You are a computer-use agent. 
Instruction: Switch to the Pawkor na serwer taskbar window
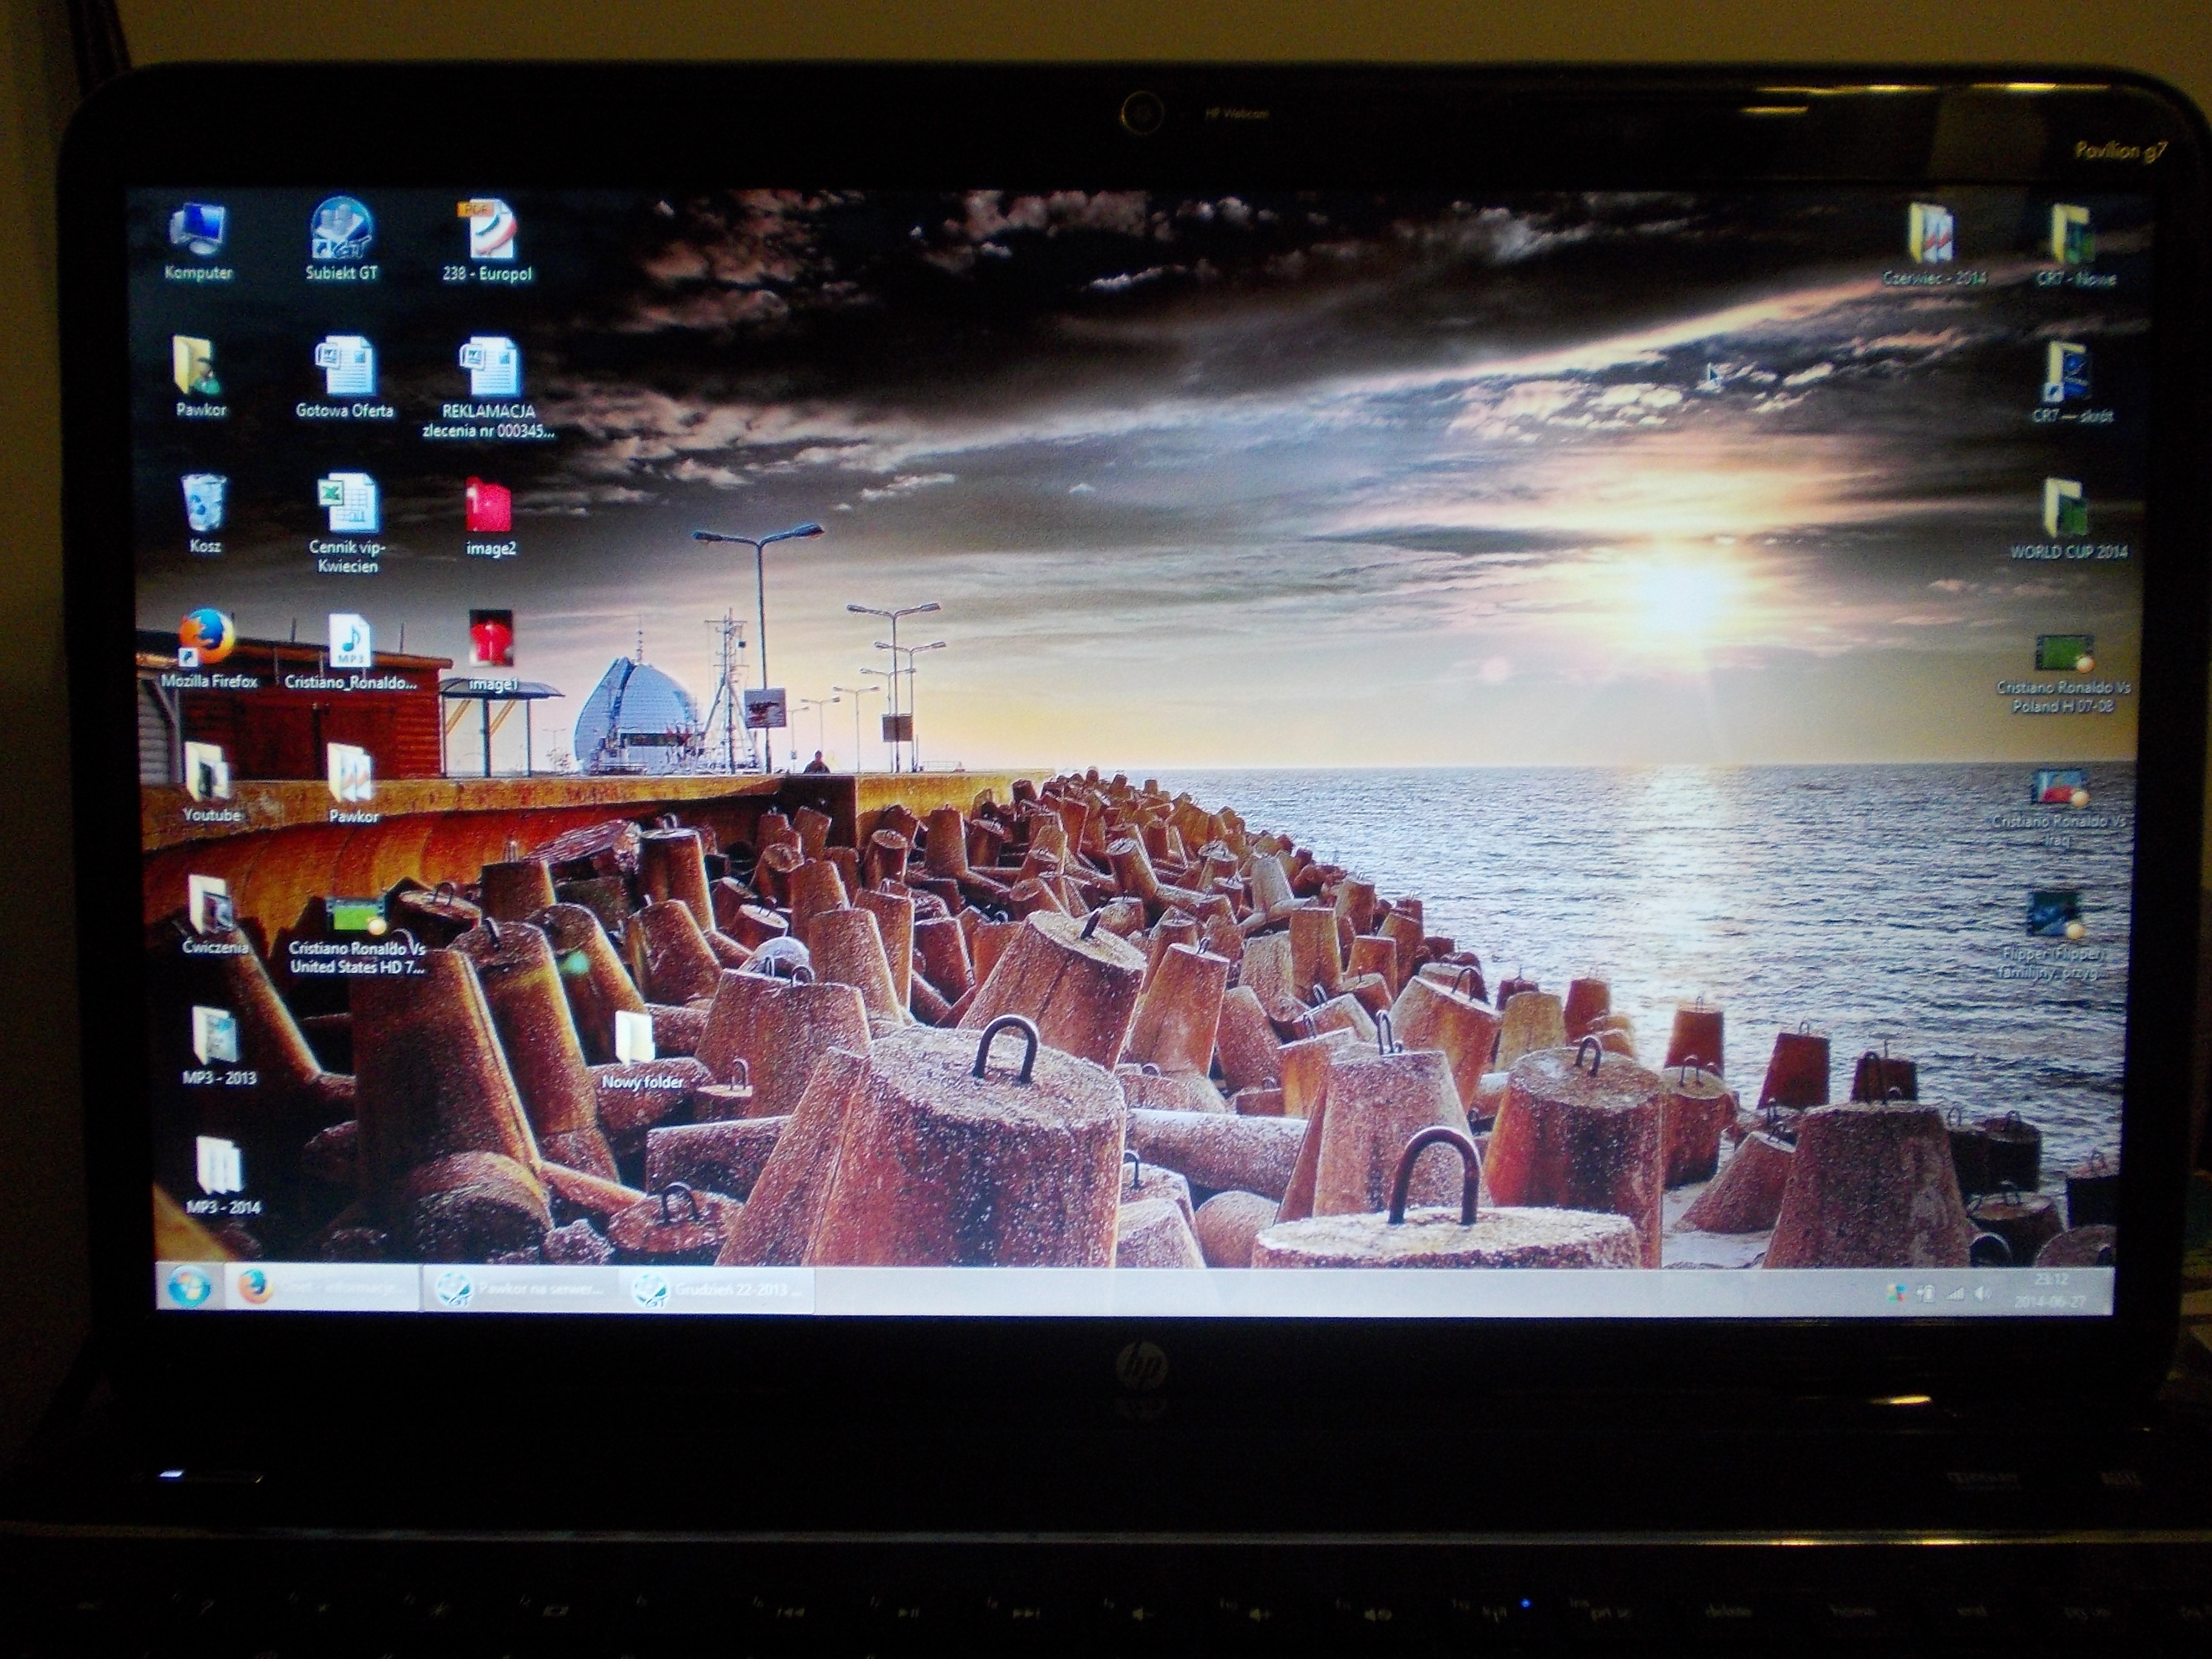(x=522, y=1290)
